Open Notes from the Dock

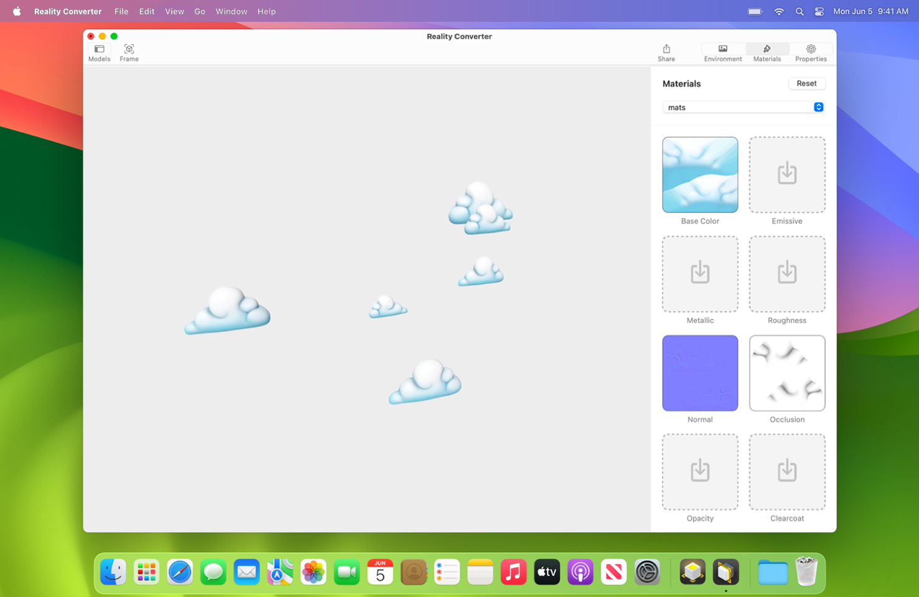pos(480,571)
